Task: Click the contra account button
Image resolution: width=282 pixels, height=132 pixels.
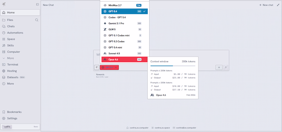Action: pos(7,127)
